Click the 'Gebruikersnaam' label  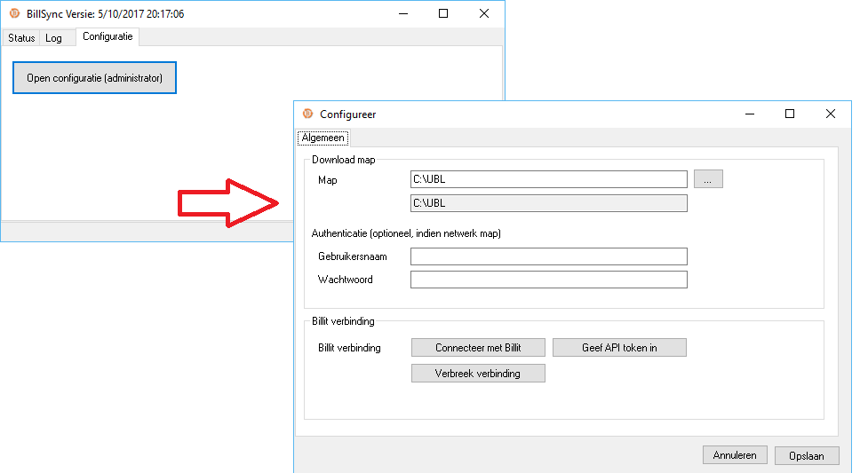[353, 256]
